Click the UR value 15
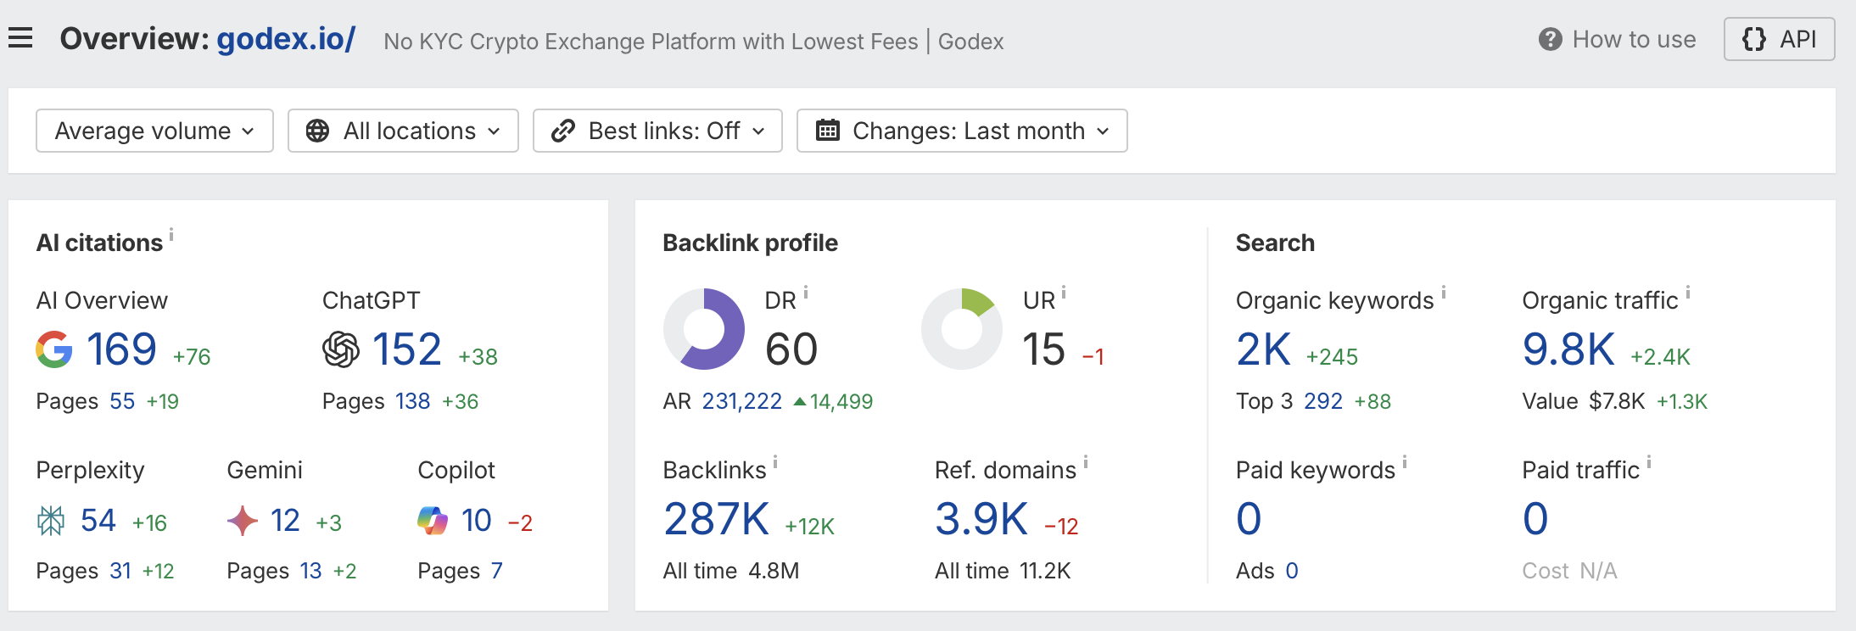Image resolution: width=1856 pixels, height=631 pixels. [1043, 349]
